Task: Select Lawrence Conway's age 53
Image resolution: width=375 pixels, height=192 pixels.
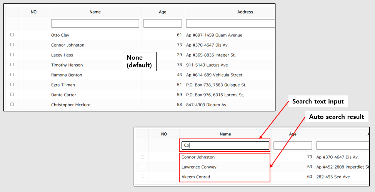Action: click(310, 167)
